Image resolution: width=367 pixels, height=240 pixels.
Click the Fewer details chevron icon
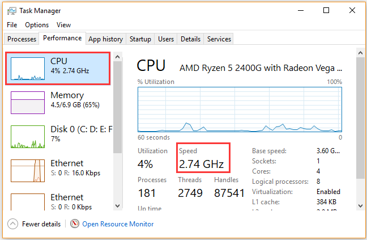[x=12, y=224]
